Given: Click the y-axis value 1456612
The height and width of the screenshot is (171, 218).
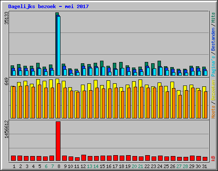Looking at the screenshot, I should [x=6, y=130].
